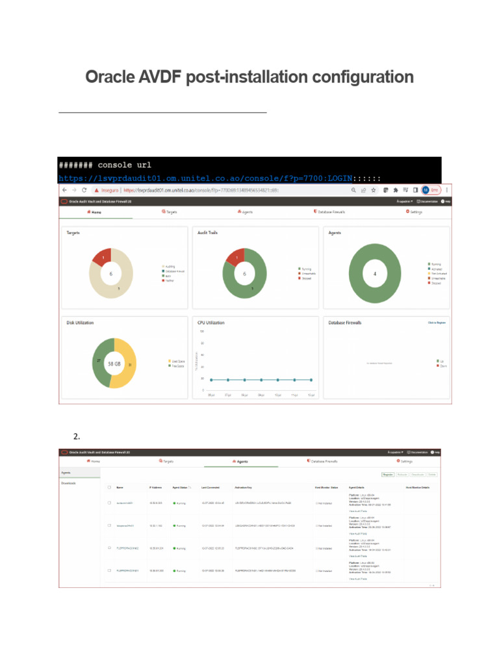The image size is (499, 666).
Task: Open Help in the Agents page header
Action: point(435,453)
